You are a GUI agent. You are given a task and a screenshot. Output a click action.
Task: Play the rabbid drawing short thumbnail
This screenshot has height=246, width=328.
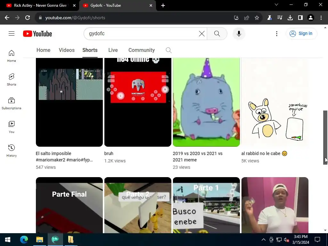(x=275, y=102)
